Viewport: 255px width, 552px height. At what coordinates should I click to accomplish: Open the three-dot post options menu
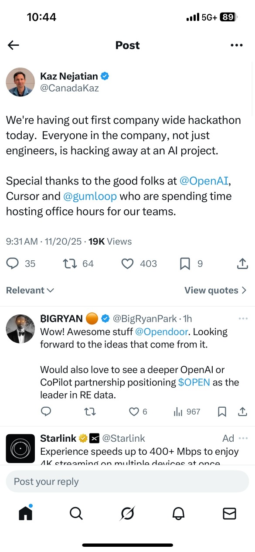pos(236,45)
